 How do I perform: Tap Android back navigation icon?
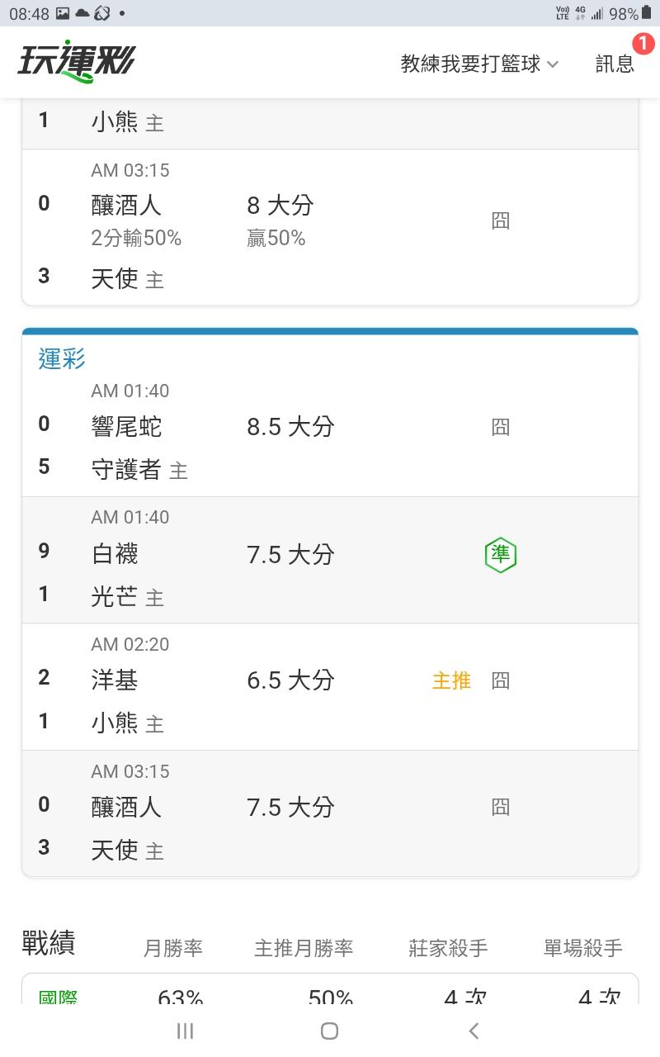(474, 1031)
